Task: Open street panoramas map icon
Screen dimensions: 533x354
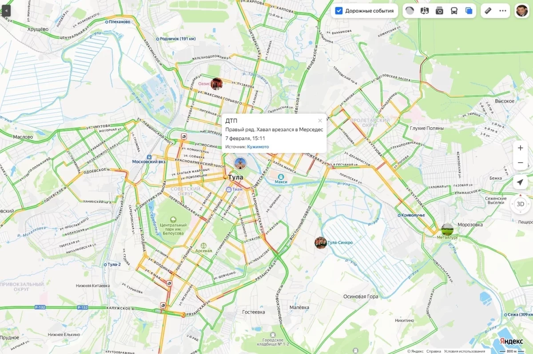Action: tap(425, 11)
